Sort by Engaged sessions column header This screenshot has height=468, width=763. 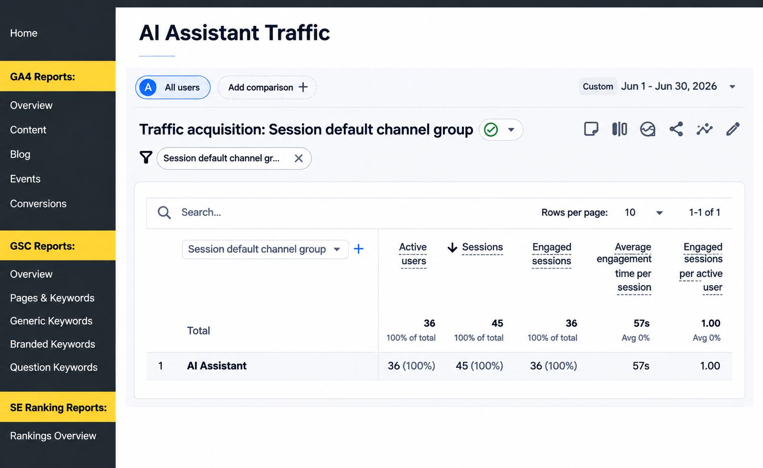coord(552,254)
